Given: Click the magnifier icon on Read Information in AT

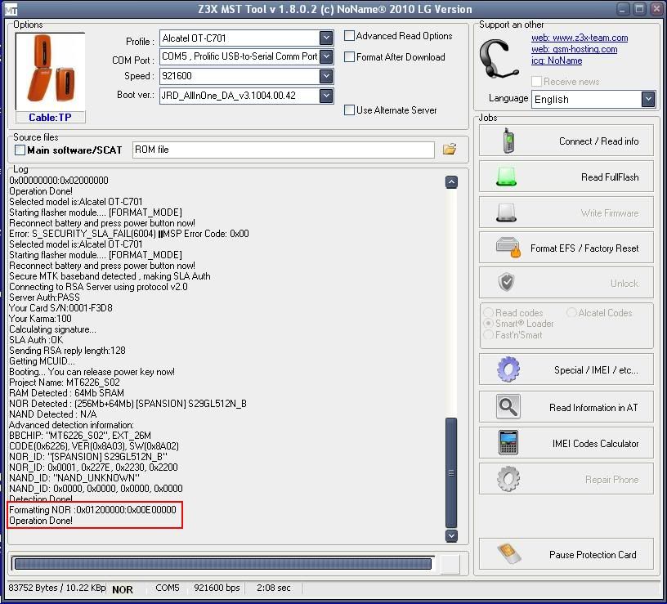Looking at the screenshot, I should (x=508, y=407).
